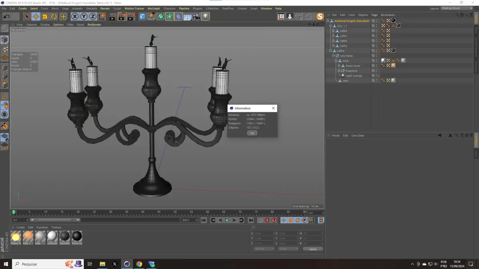Open the deformer objects icon

pyautogui.click(x=178, y=16)
